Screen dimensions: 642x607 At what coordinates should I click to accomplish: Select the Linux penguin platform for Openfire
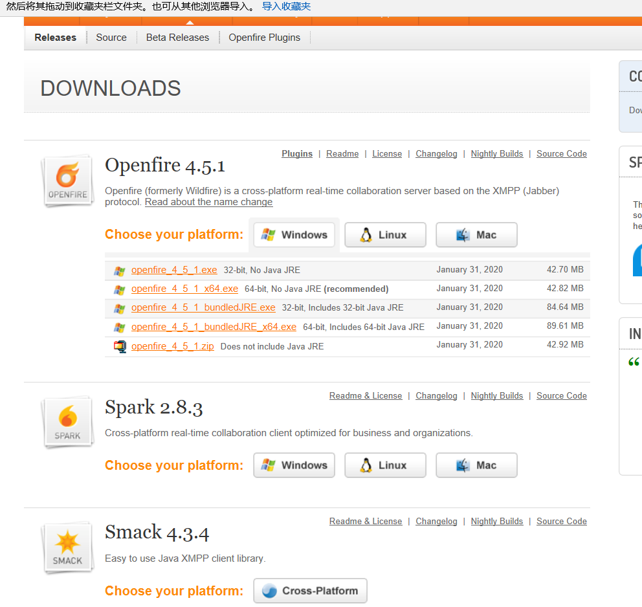(385, 235)
